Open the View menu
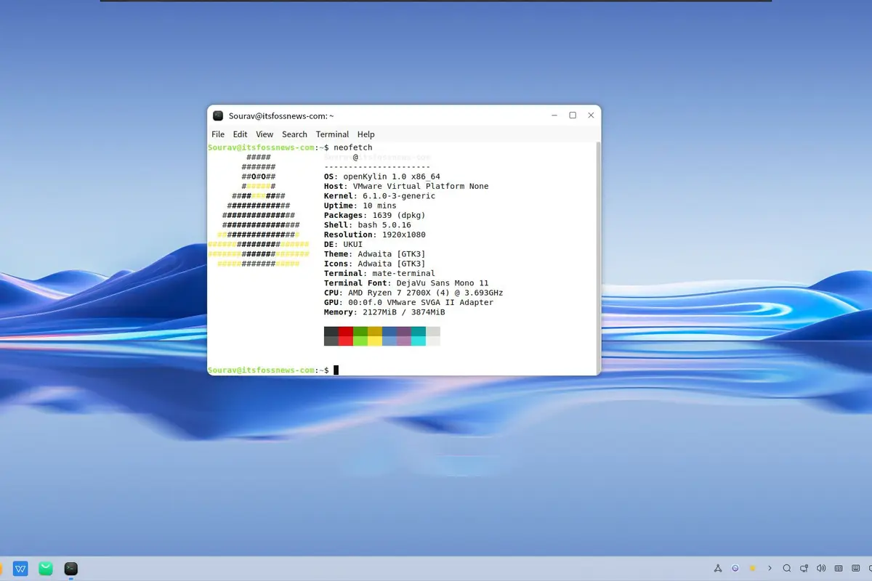Image resolution: width=872 pixels, height=581 pixels. coord(265,134)
